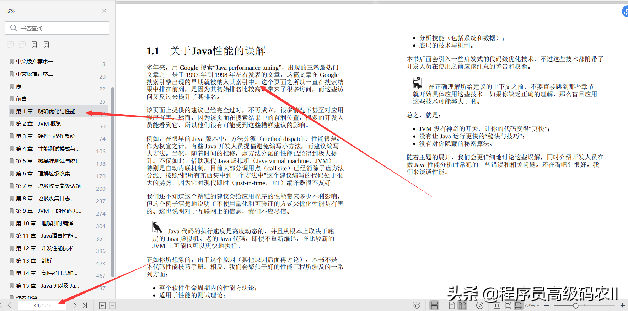
Task: Click page number 74 beside 硬件与操作系统
Action: point(102,139)
